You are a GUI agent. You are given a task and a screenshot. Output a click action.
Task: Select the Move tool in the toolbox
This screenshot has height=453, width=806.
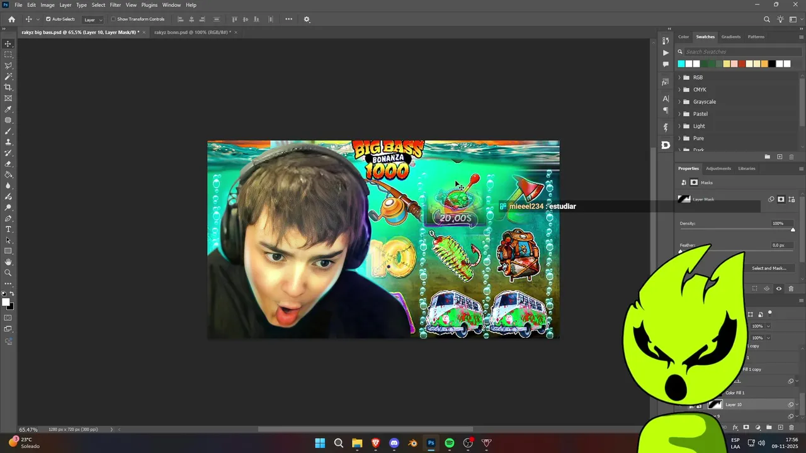tap(8, 43)
